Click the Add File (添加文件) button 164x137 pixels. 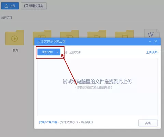click(x=46, y=52)
